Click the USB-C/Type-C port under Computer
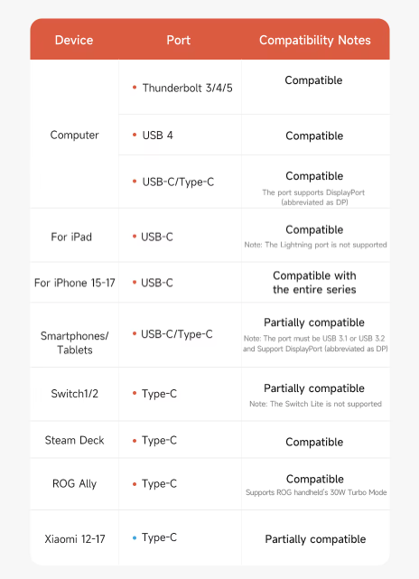The width and height of the screenshot is (419, 579). 178,182
